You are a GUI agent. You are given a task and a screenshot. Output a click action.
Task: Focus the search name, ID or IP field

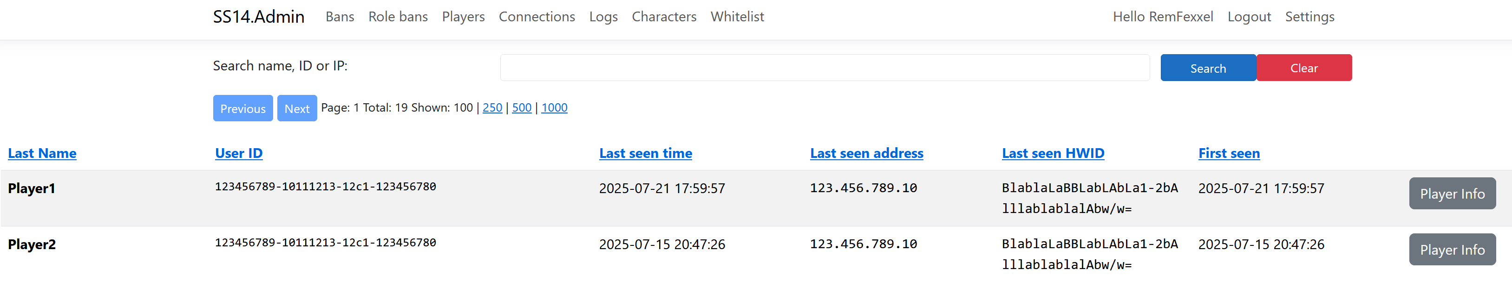(x=824, y=68)
